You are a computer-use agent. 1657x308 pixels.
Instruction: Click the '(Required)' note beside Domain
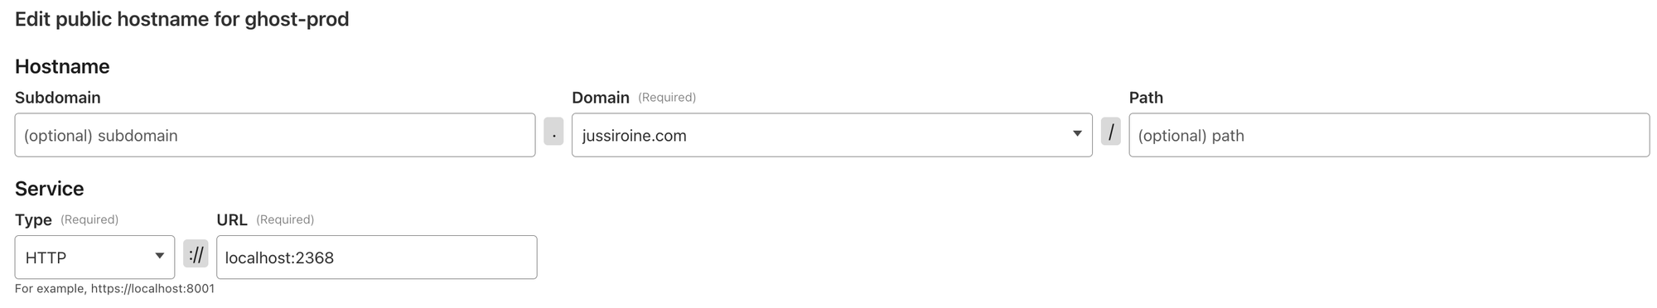tap(667, 98)
